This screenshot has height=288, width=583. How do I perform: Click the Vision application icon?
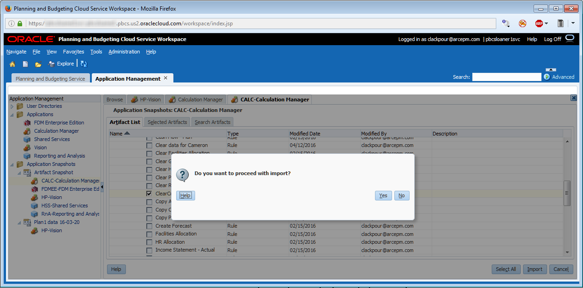pyautogui.click(x=26, y=147)
